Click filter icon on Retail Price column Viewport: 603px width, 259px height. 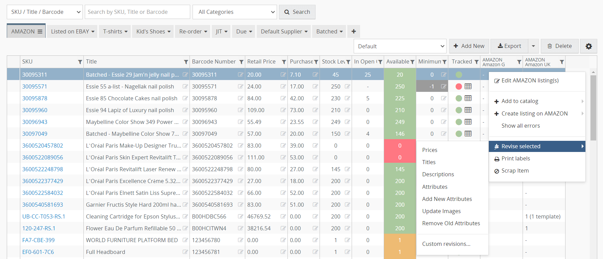click(x=284, y=62)
